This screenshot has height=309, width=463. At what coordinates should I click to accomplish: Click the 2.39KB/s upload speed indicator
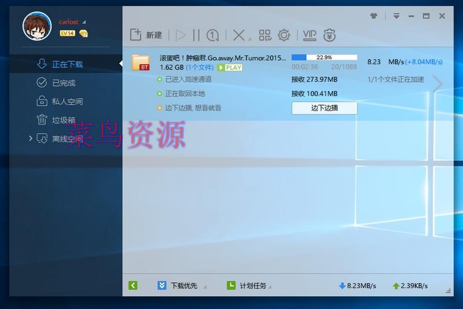click(x=410, y=286)
